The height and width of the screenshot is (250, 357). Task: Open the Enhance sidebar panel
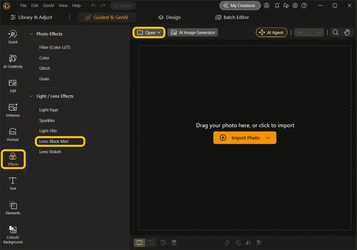point(13,110)
